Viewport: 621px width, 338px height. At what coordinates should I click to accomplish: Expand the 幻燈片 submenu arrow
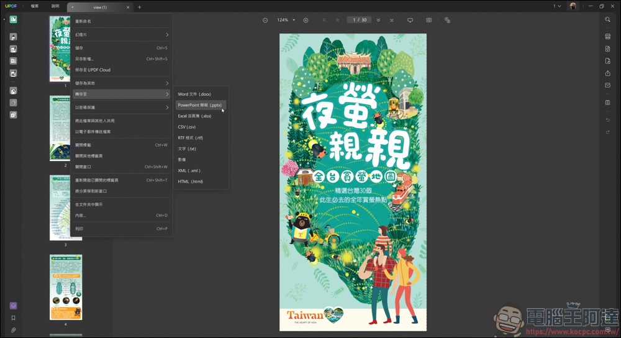click(x=167, y=35)
